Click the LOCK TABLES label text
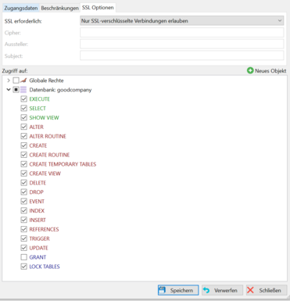The image size is (290, 301). pyautogui.click(x=45, y=267)
